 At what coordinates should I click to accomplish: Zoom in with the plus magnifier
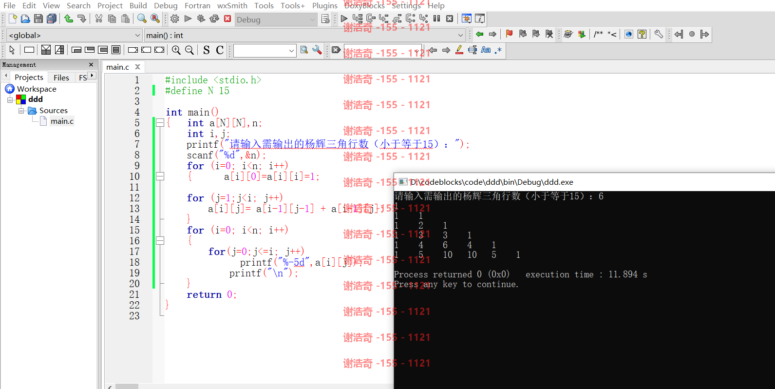pos(176,50)
